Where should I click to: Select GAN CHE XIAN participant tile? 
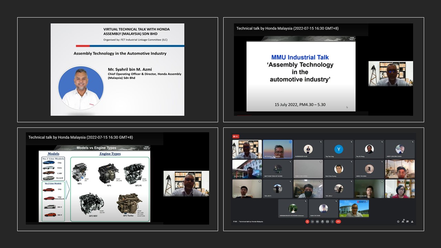[324, 208]
